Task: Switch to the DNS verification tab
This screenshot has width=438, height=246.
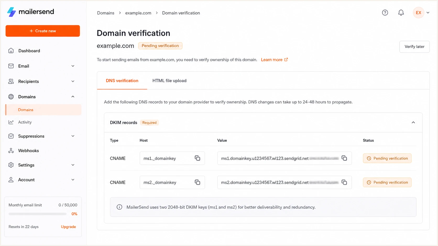Action: click(x=122, y=81)
